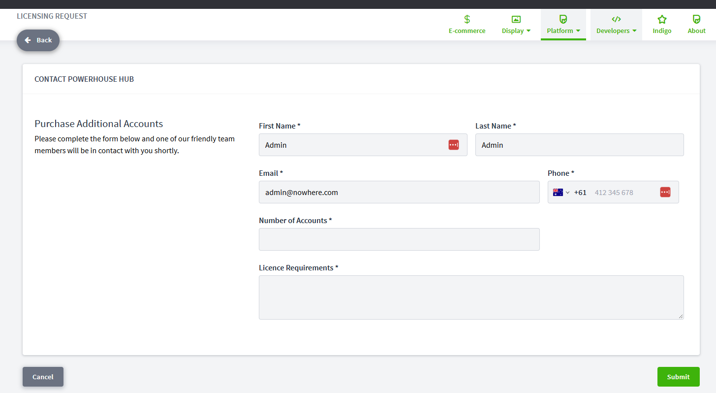Expand the Developers dropdown menu
Image resolution: width=716 pixels, height=393 pixels.
pyautogui.click(x=616, y=25)
